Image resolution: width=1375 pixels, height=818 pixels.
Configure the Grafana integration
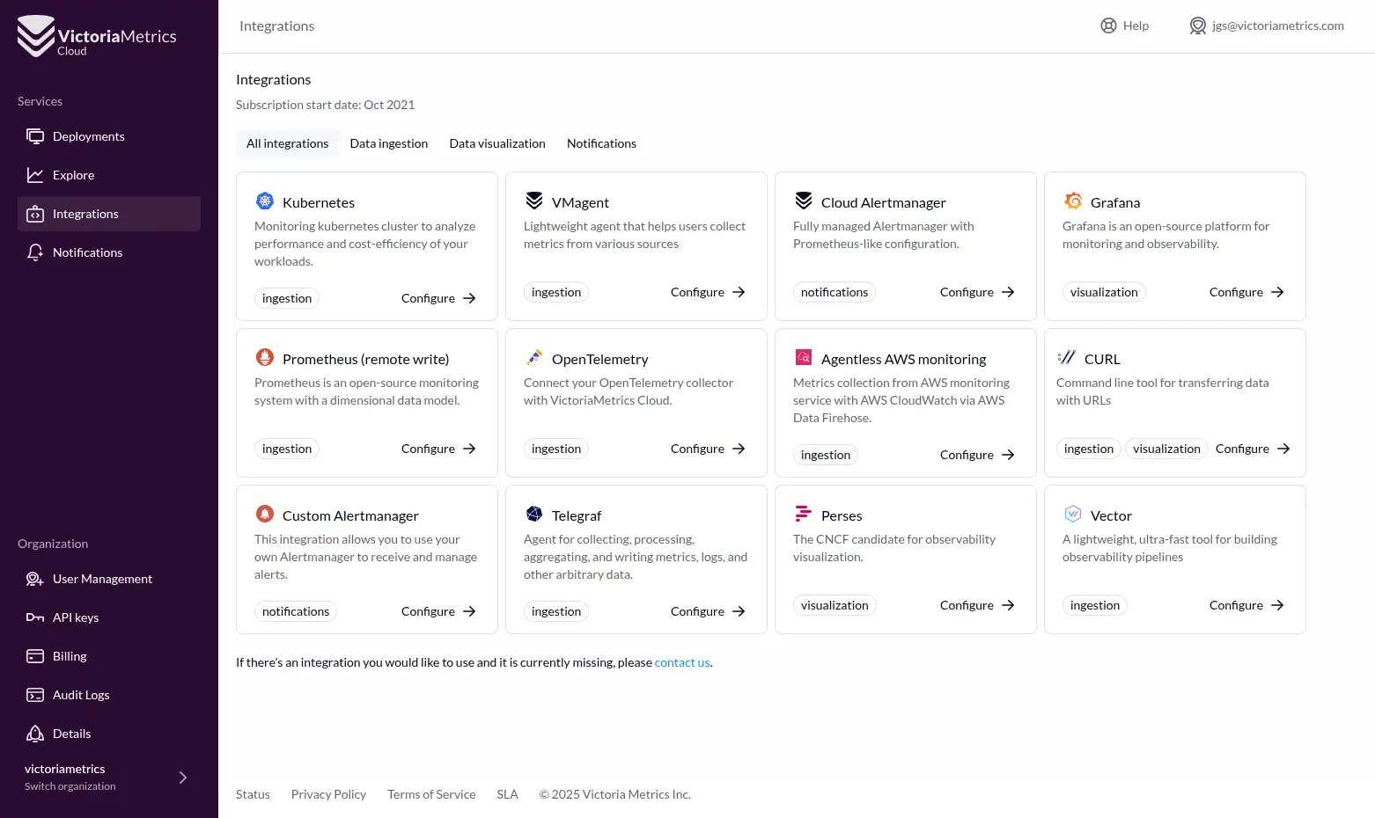(x=1246, y=292)
